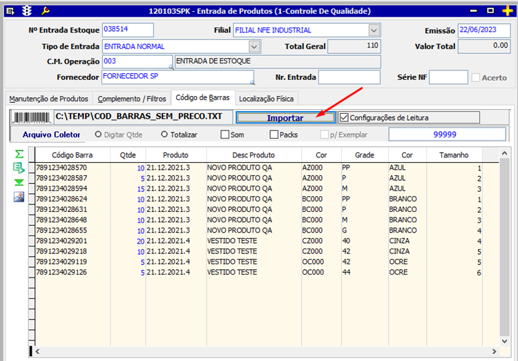Uncheck Configurações de Leitura checkbox

[345, 117]
